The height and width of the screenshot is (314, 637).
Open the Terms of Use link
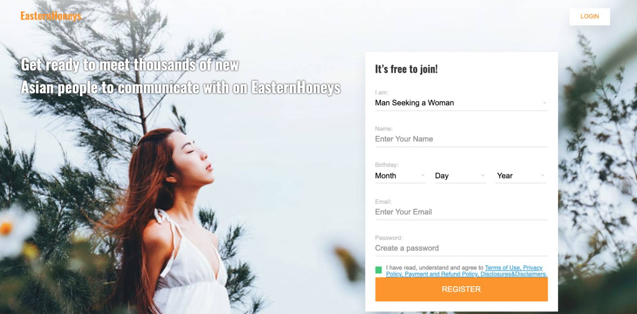coord(503,268)
